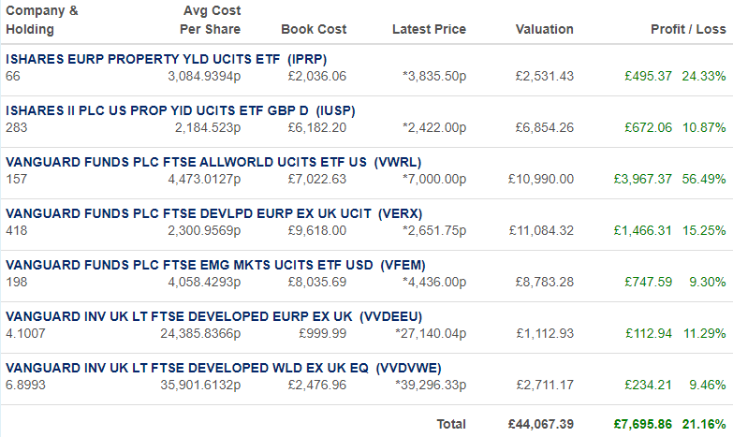Click IPRP's latest price 3,835.50p
Viewport: 733px width, 437px height.
coord(434,76)
